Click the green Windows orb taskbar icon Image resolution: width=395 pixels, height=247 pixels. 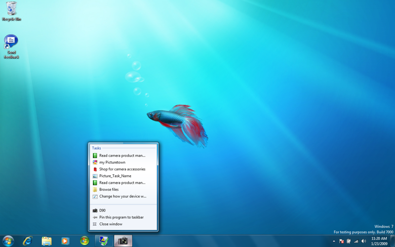84,241
